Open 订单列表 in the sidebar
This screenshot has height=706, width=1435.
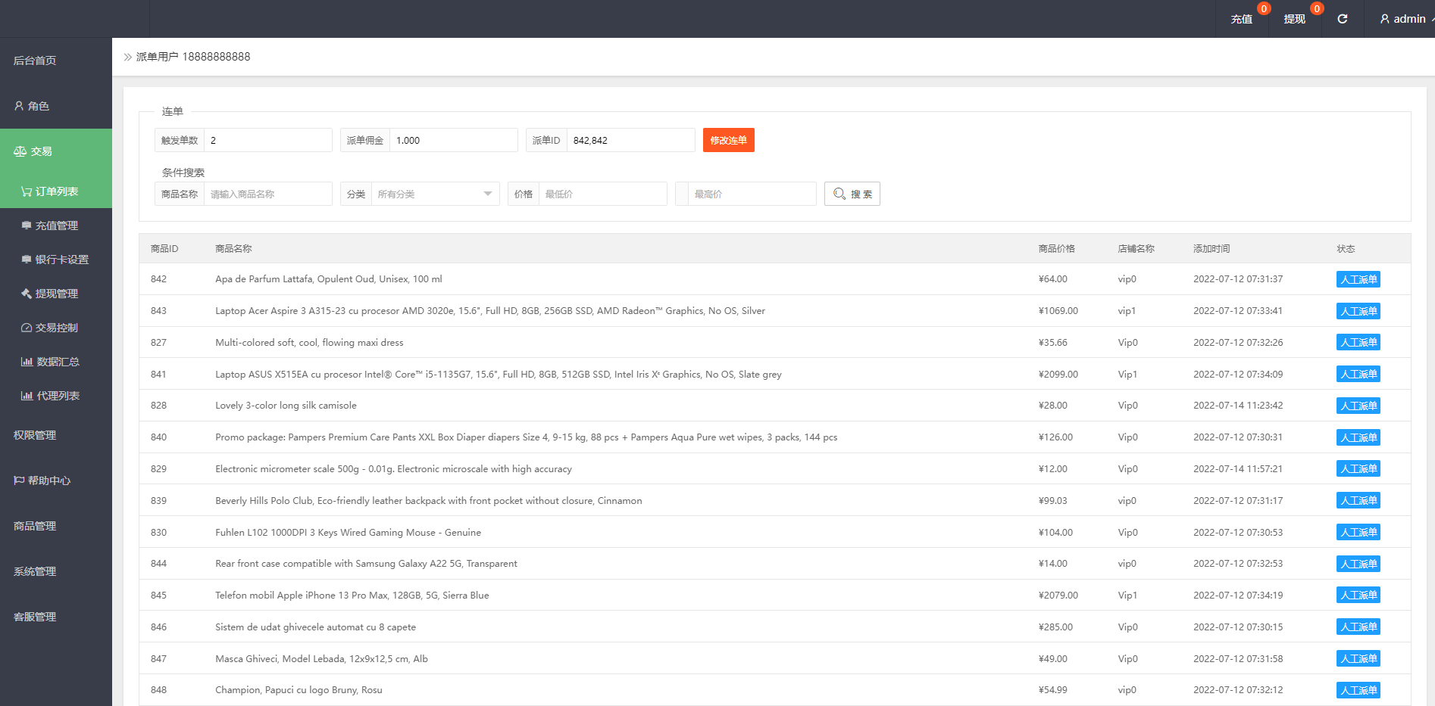point(56,191)
